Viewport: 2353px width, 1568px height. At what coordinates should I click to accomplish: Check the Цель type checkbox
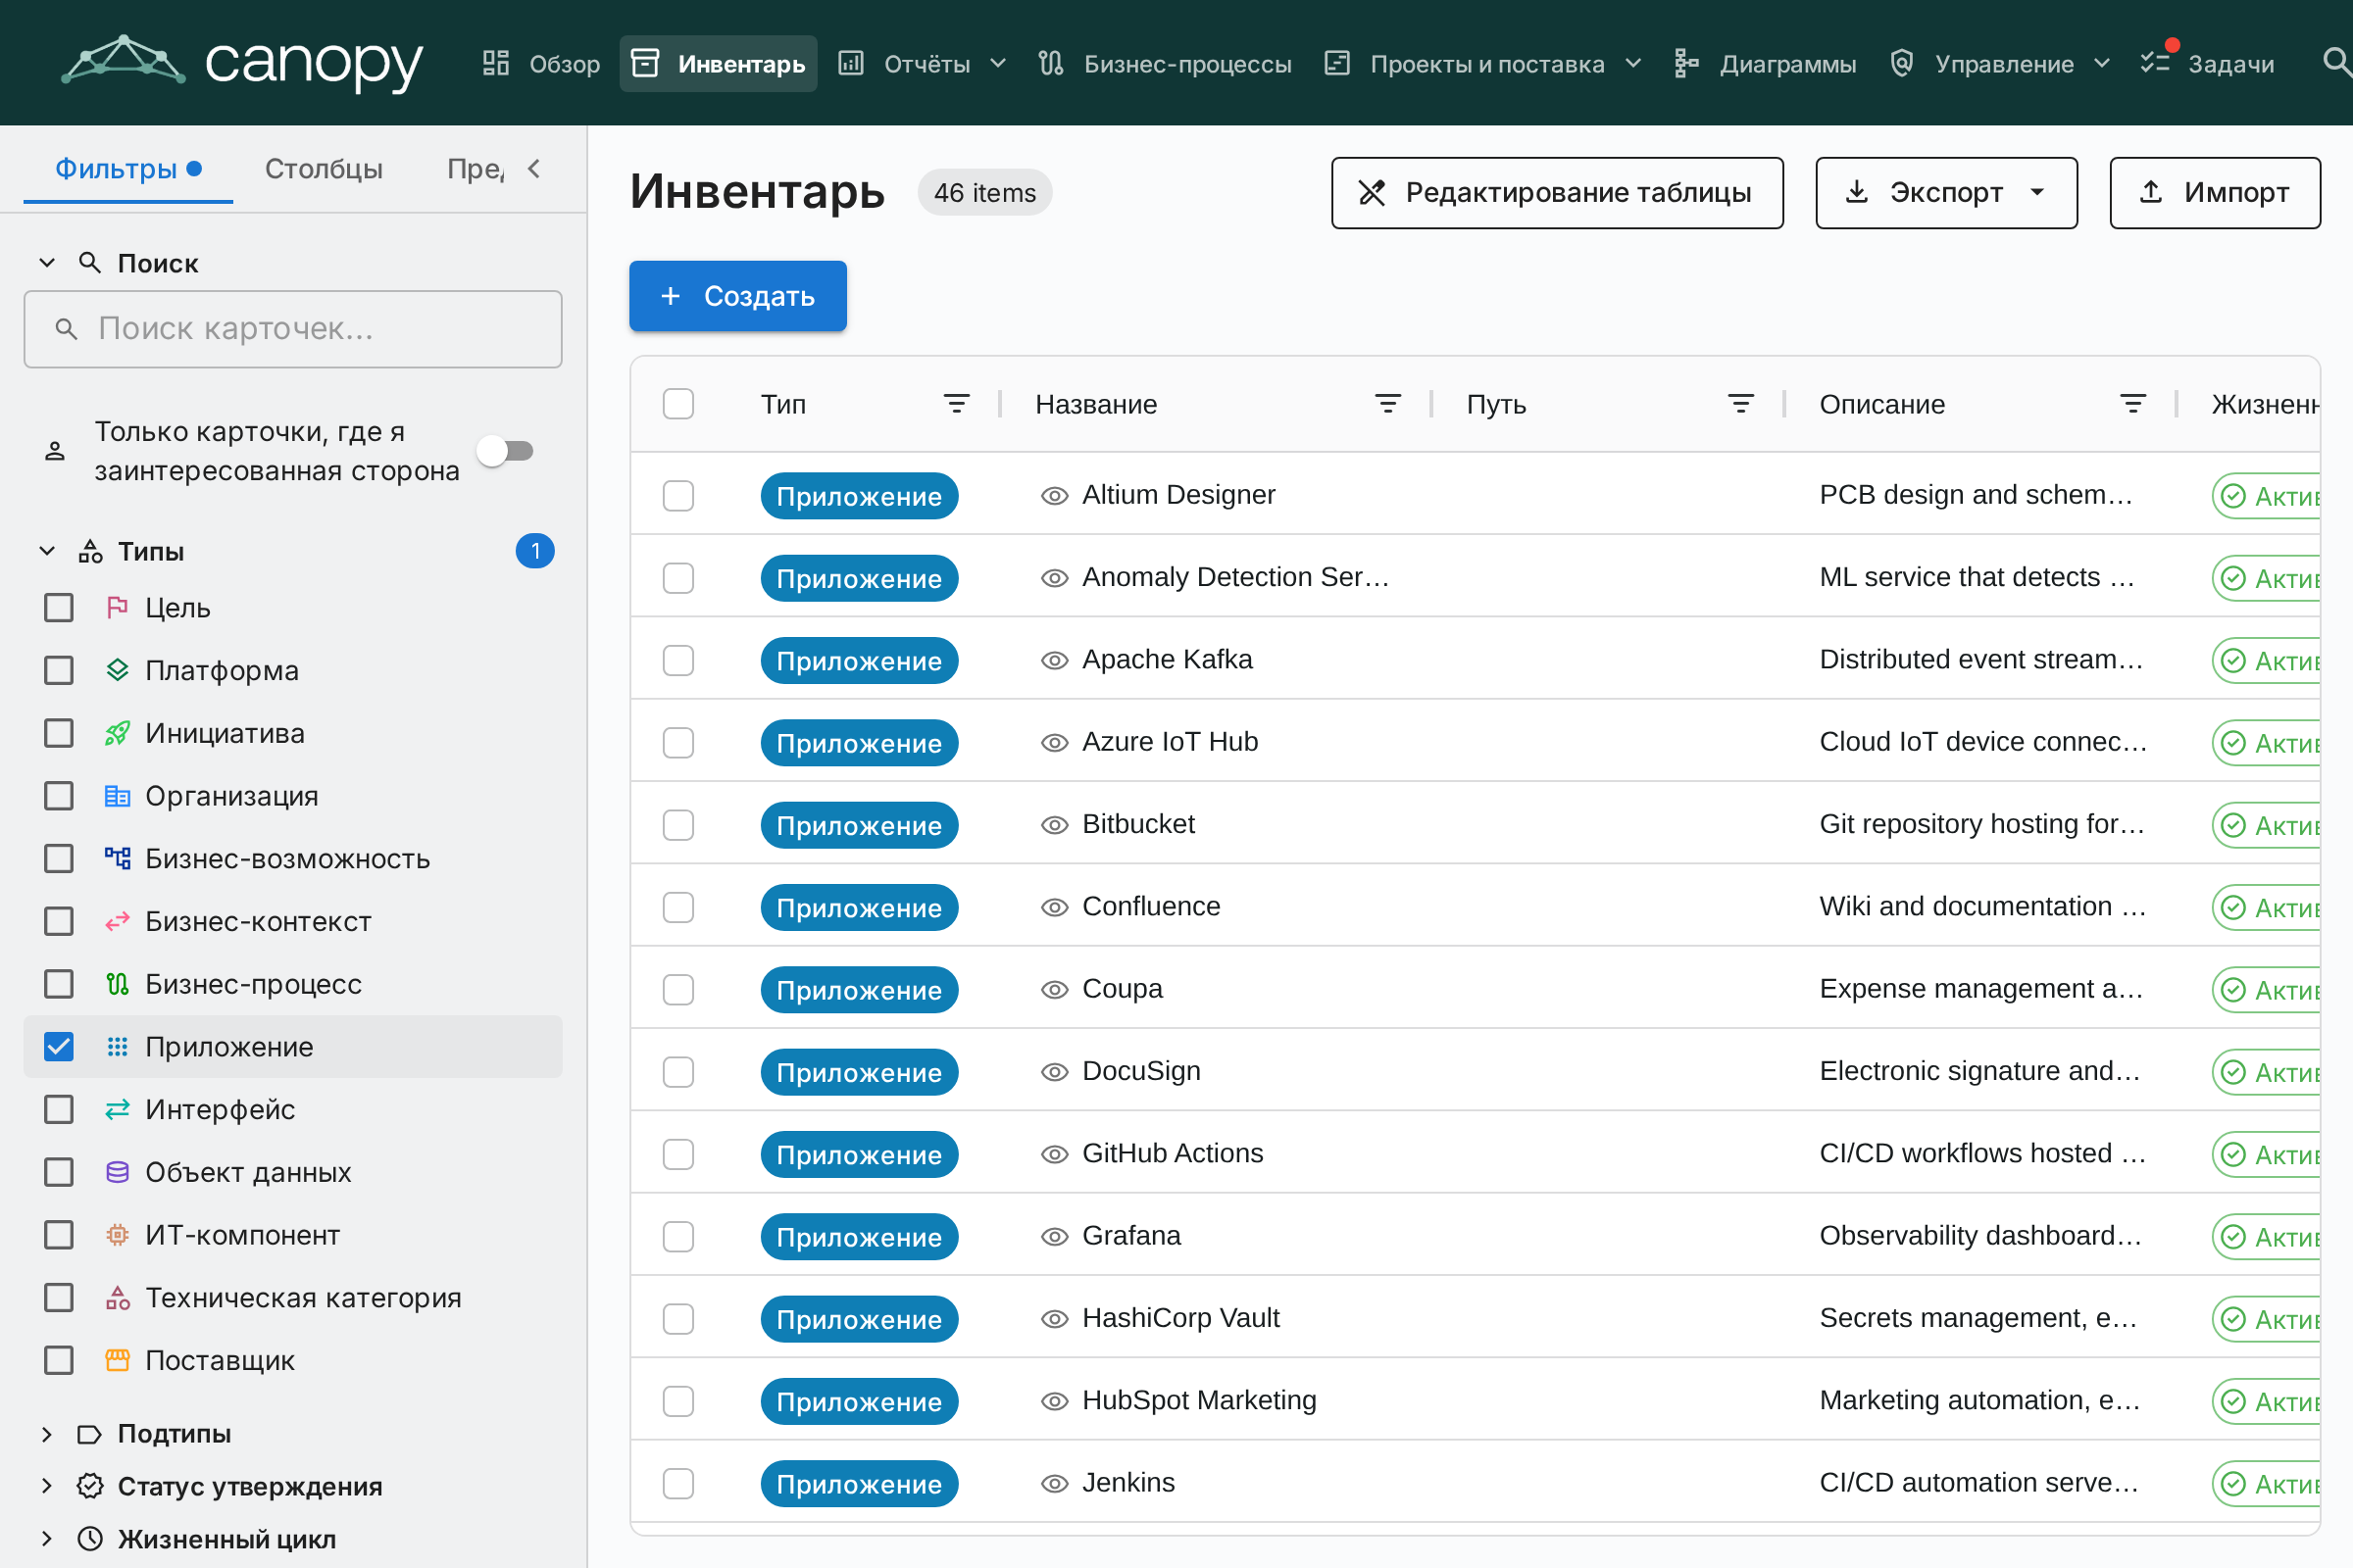point(59,608)
